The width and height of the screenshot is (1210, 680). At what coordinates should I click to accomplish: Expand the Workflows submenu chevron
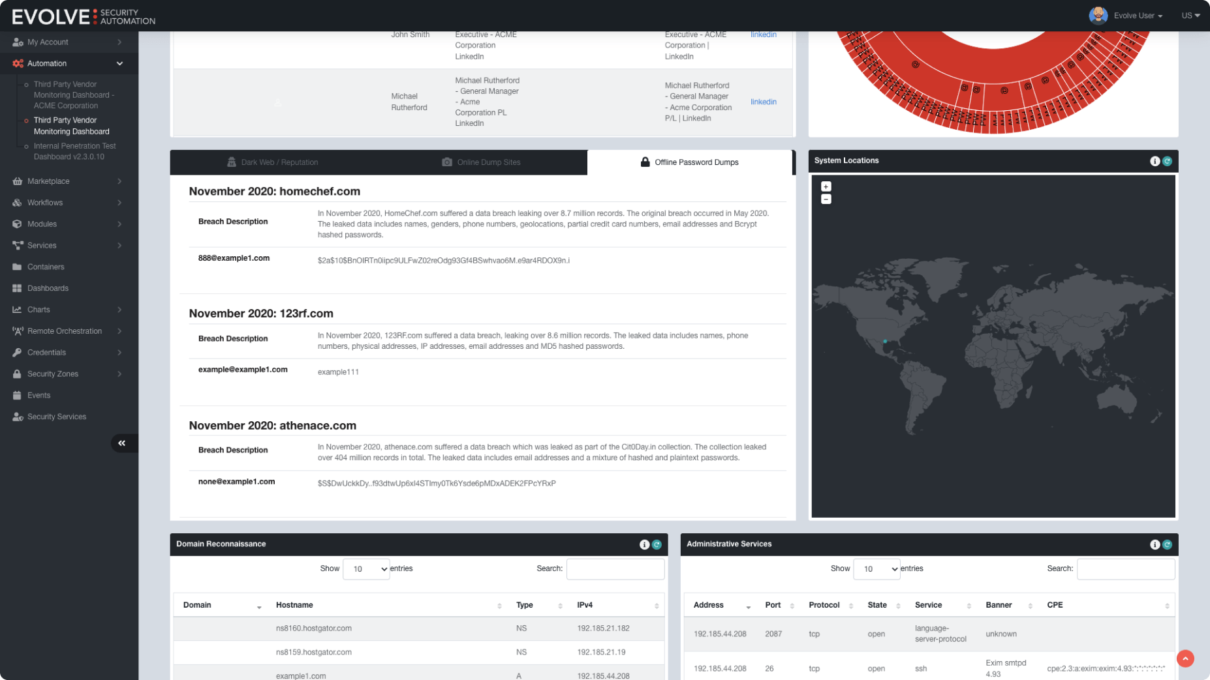point(119,203)
